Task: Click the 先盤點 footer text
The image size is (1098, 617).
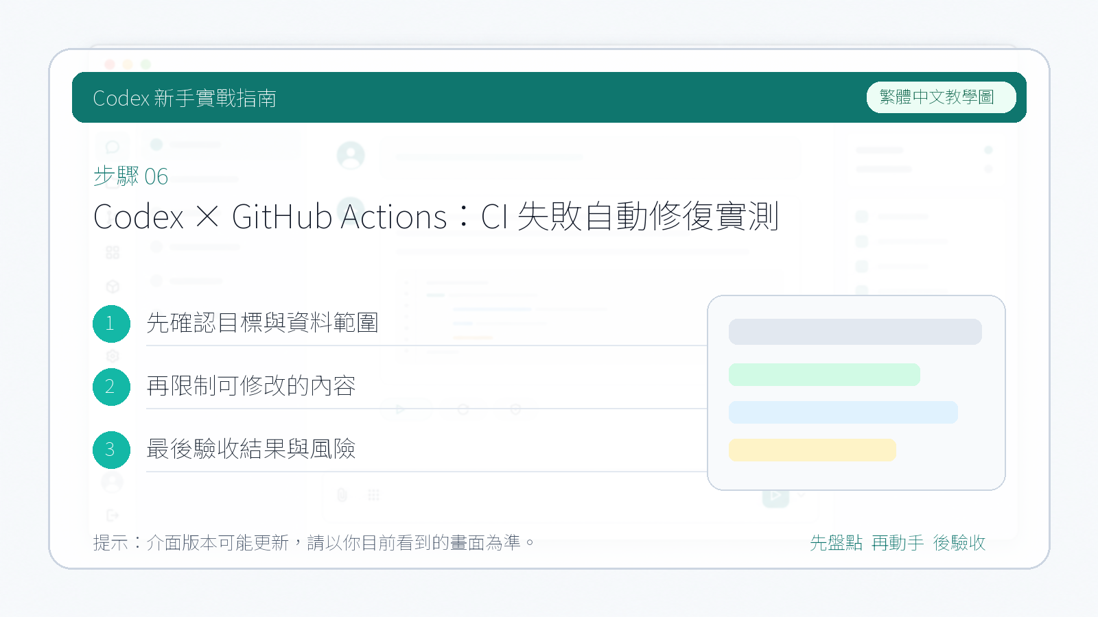Action: click(x=836, y=543)
